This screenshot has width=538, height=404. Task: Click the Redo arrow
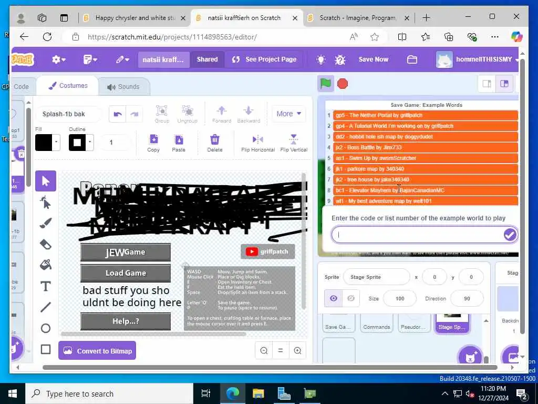tap(134, 114)
